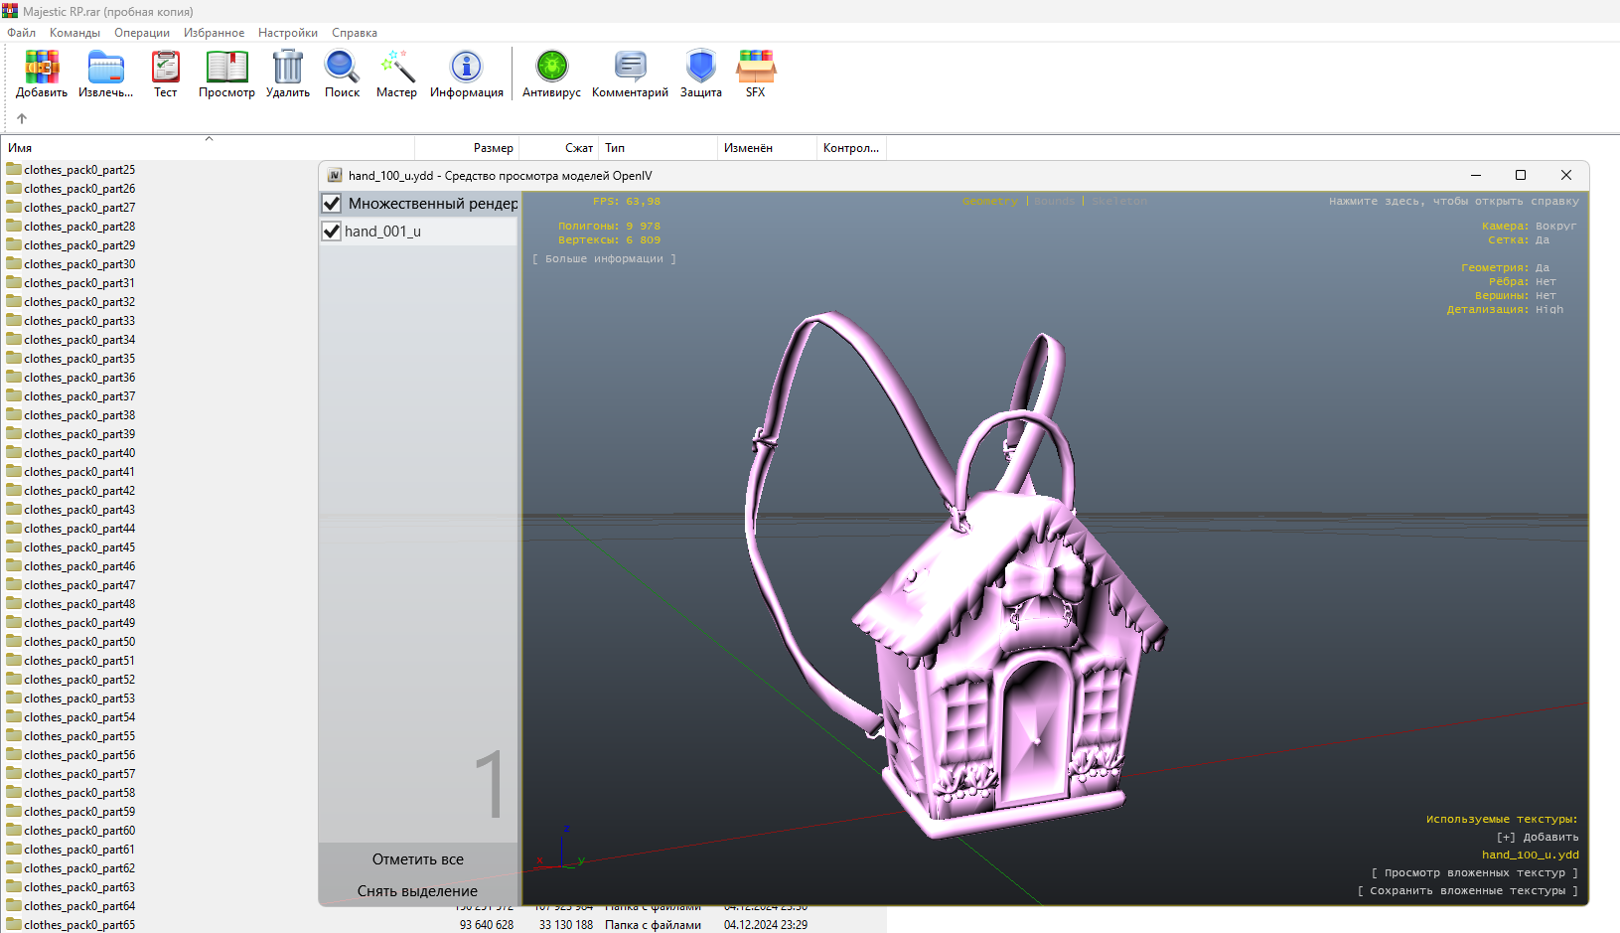Screen dimensions: 1620x933
Task: Switch to the Skeleton view tab
Action: click(1119, 201)
